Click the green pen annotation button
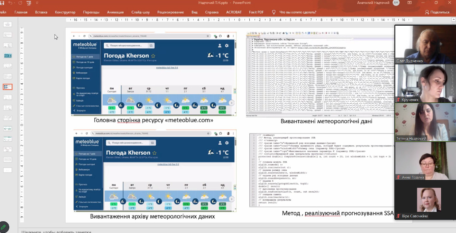The height and width of the screenshot is (233, 456). pos(4,227)
